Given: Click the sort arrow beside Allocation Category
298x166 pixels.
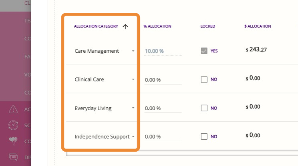Looking at the screenshot, I should pos(125,27).
